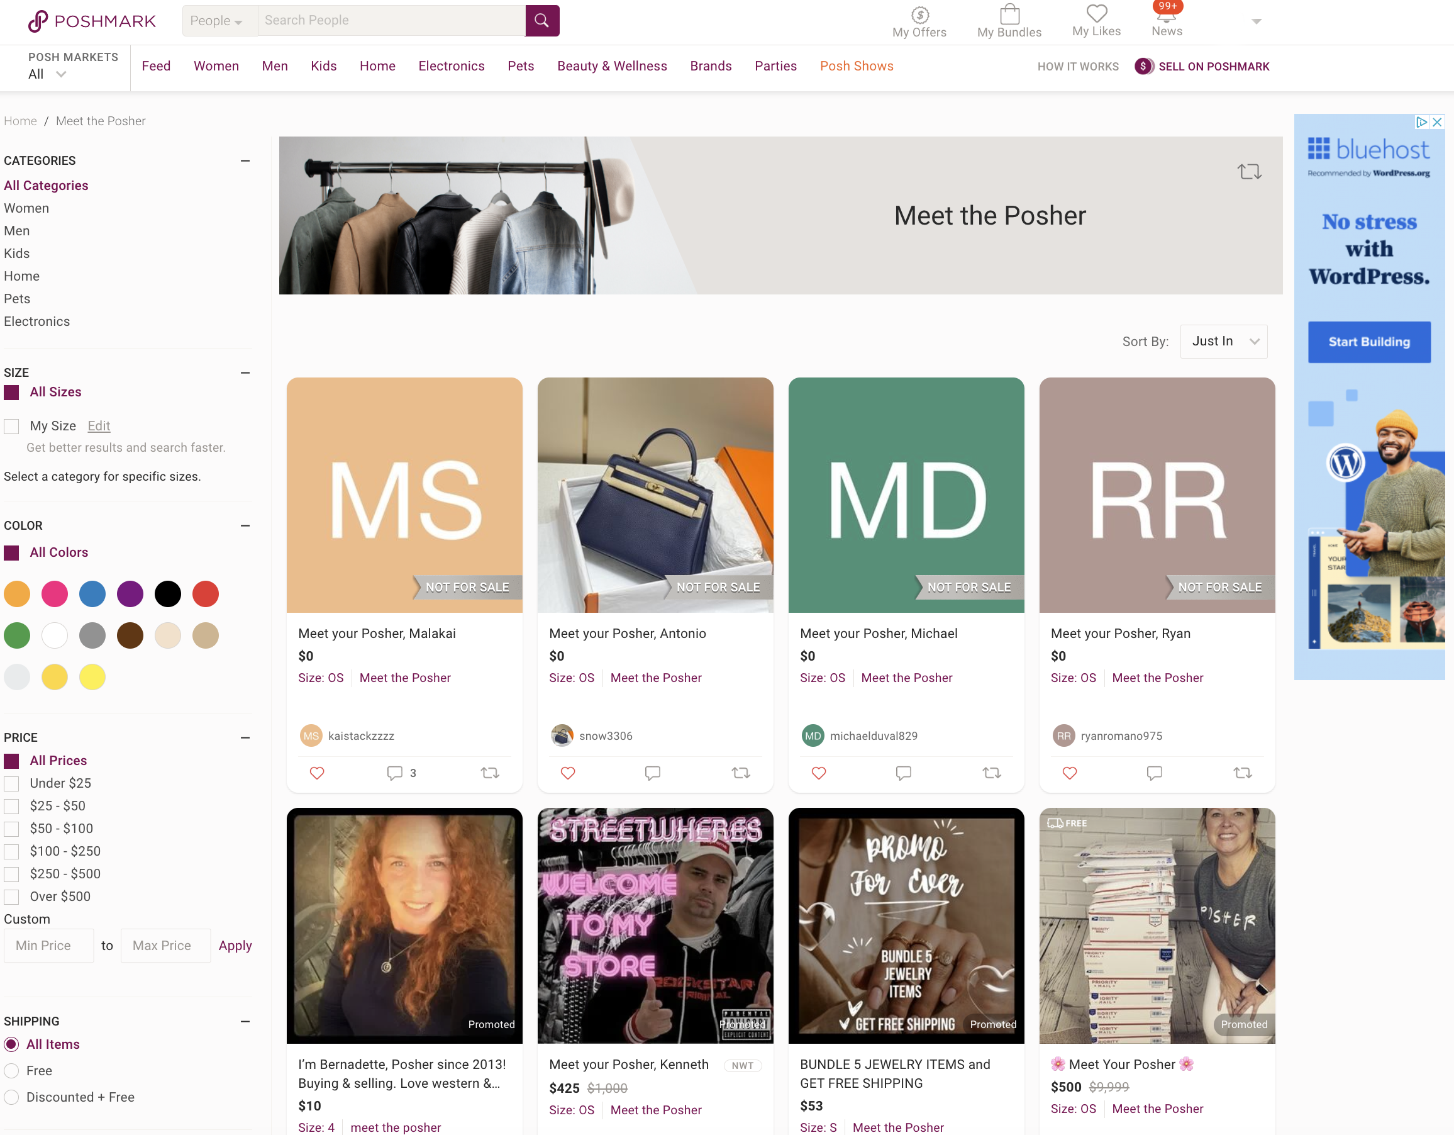The image size is (1454, 1135).
Task: Open comments on Antonio's listing
Action: 652,773
